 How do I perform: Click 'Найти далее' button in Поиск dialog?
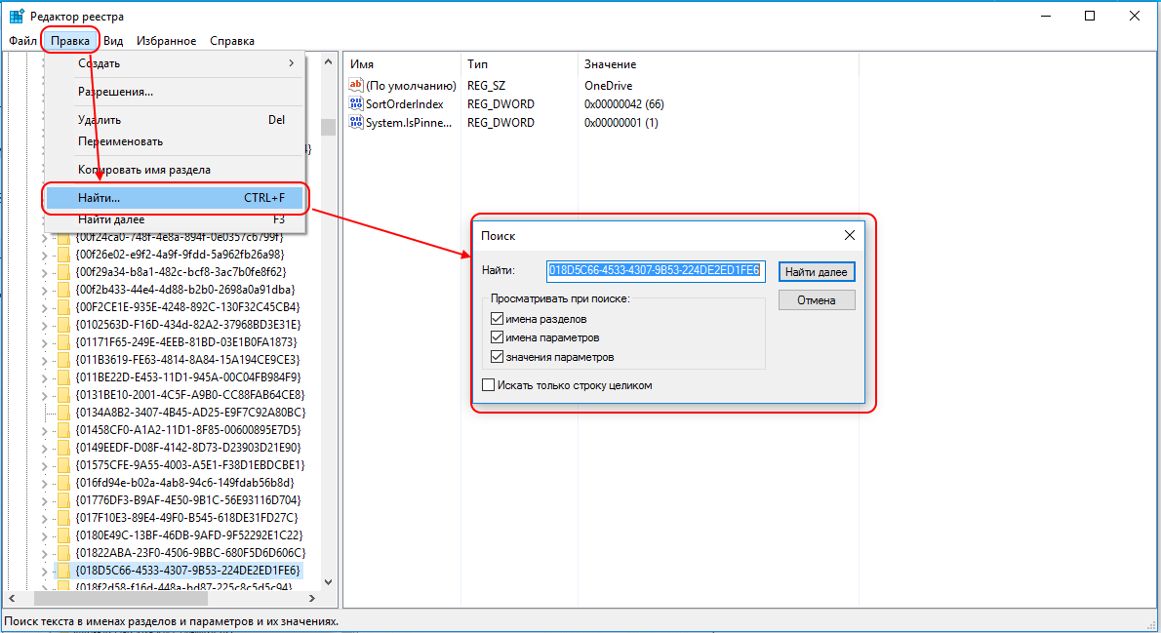(x=817, y=272)
